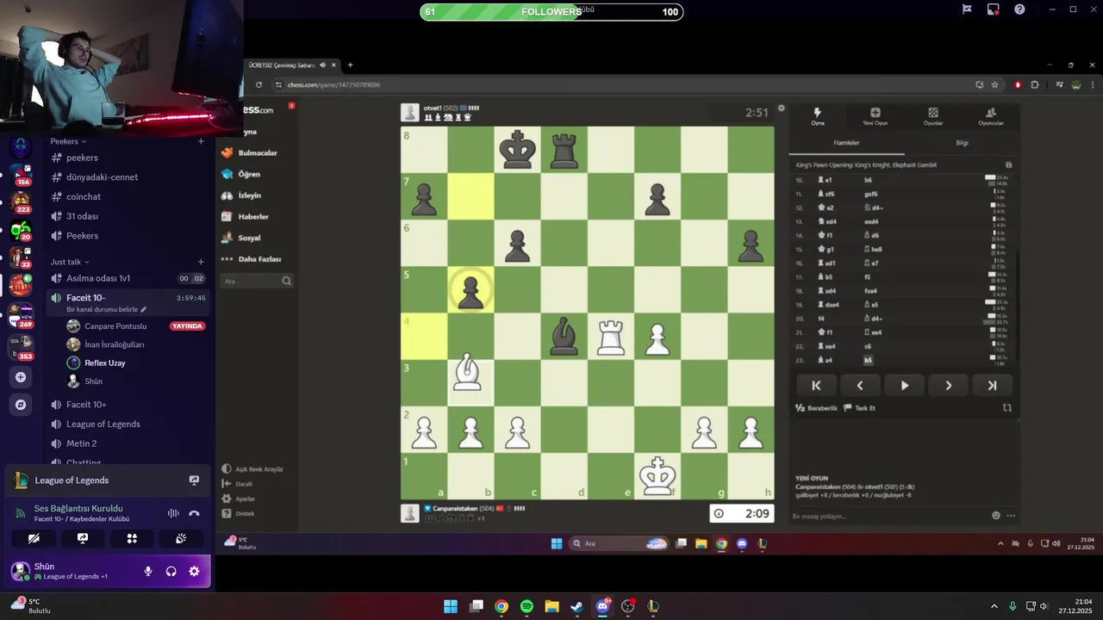Step back one move

pos(860,386)
